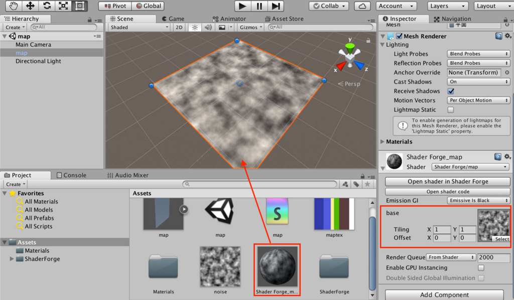Image resolution: width=514 pixels, height=300 pixels.
Task: Pause the game playback
Action: coord(260,6)
